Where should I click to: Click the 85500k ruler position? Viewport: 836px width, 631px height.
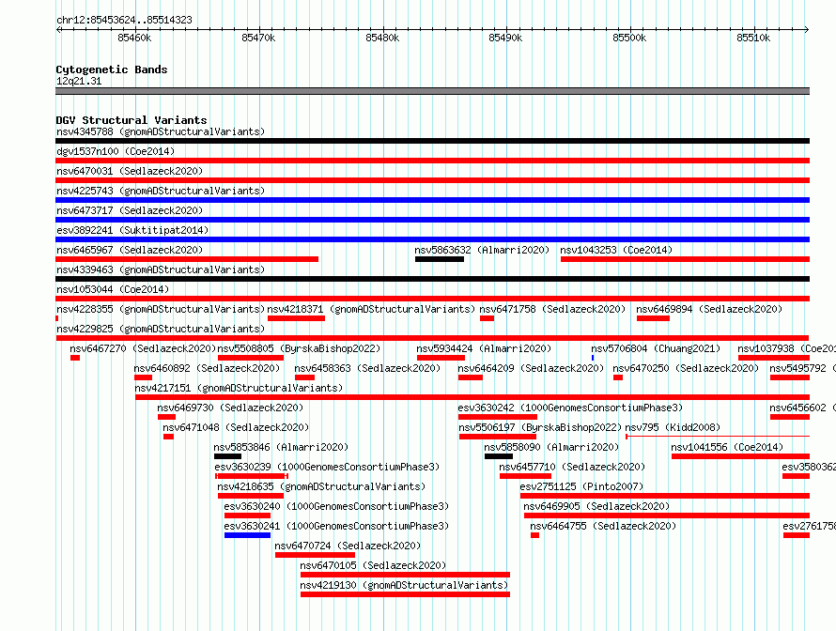pyautogui.click(x=629, y=38)
